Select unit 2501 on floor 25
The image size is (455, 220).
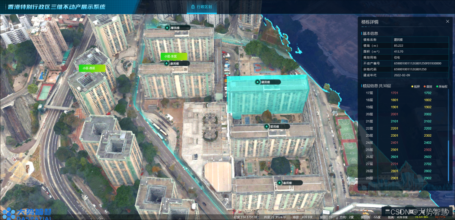[x=394, y=150]
